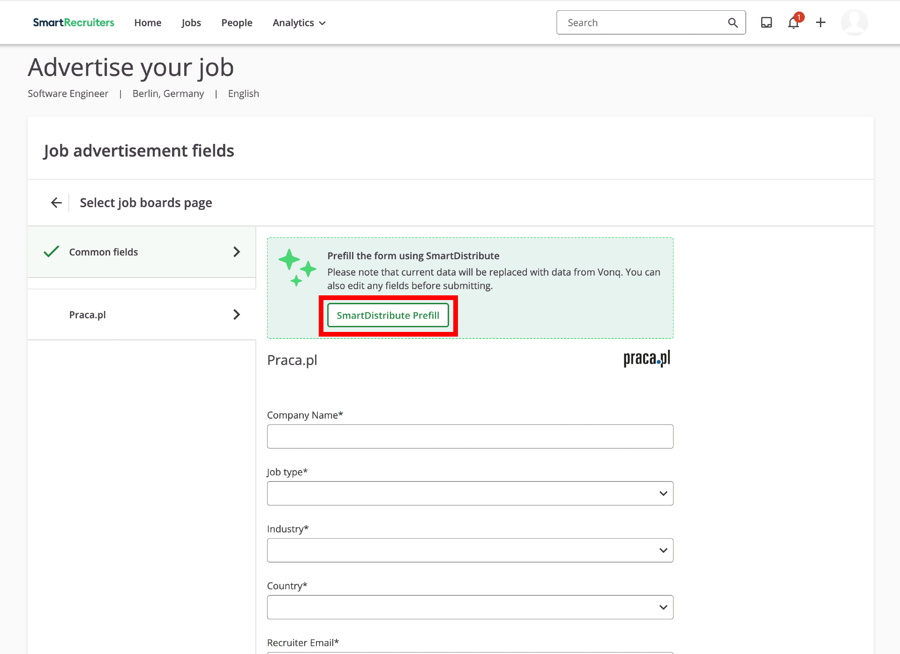
Task: Open the Country dropdown
Action: point(470,607)
